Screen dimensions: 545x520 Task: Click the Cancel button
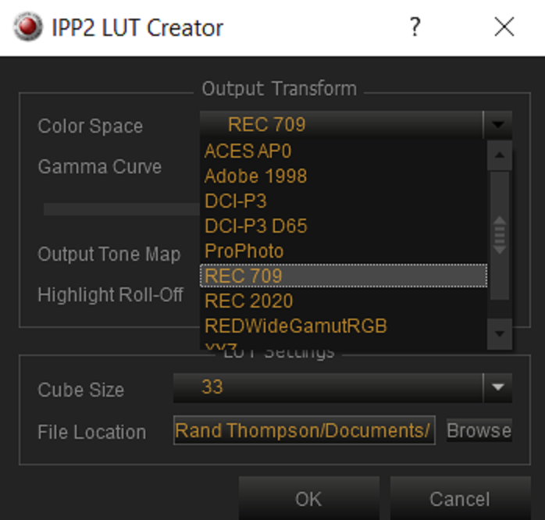(460, 499)
